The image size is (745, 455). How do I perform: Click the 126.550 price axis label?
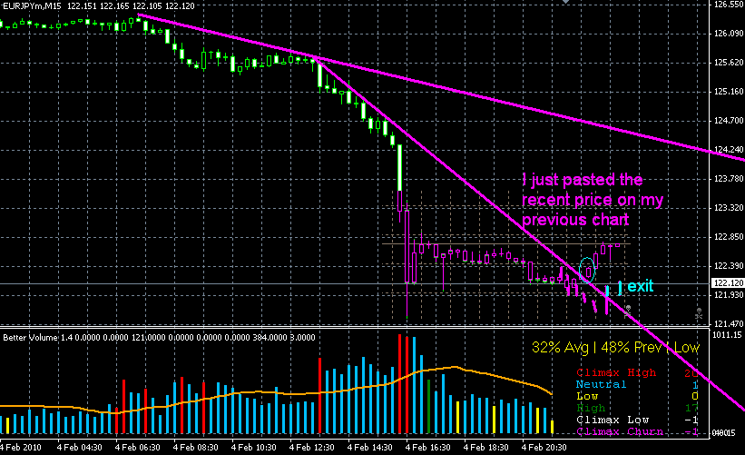(728, 5)
